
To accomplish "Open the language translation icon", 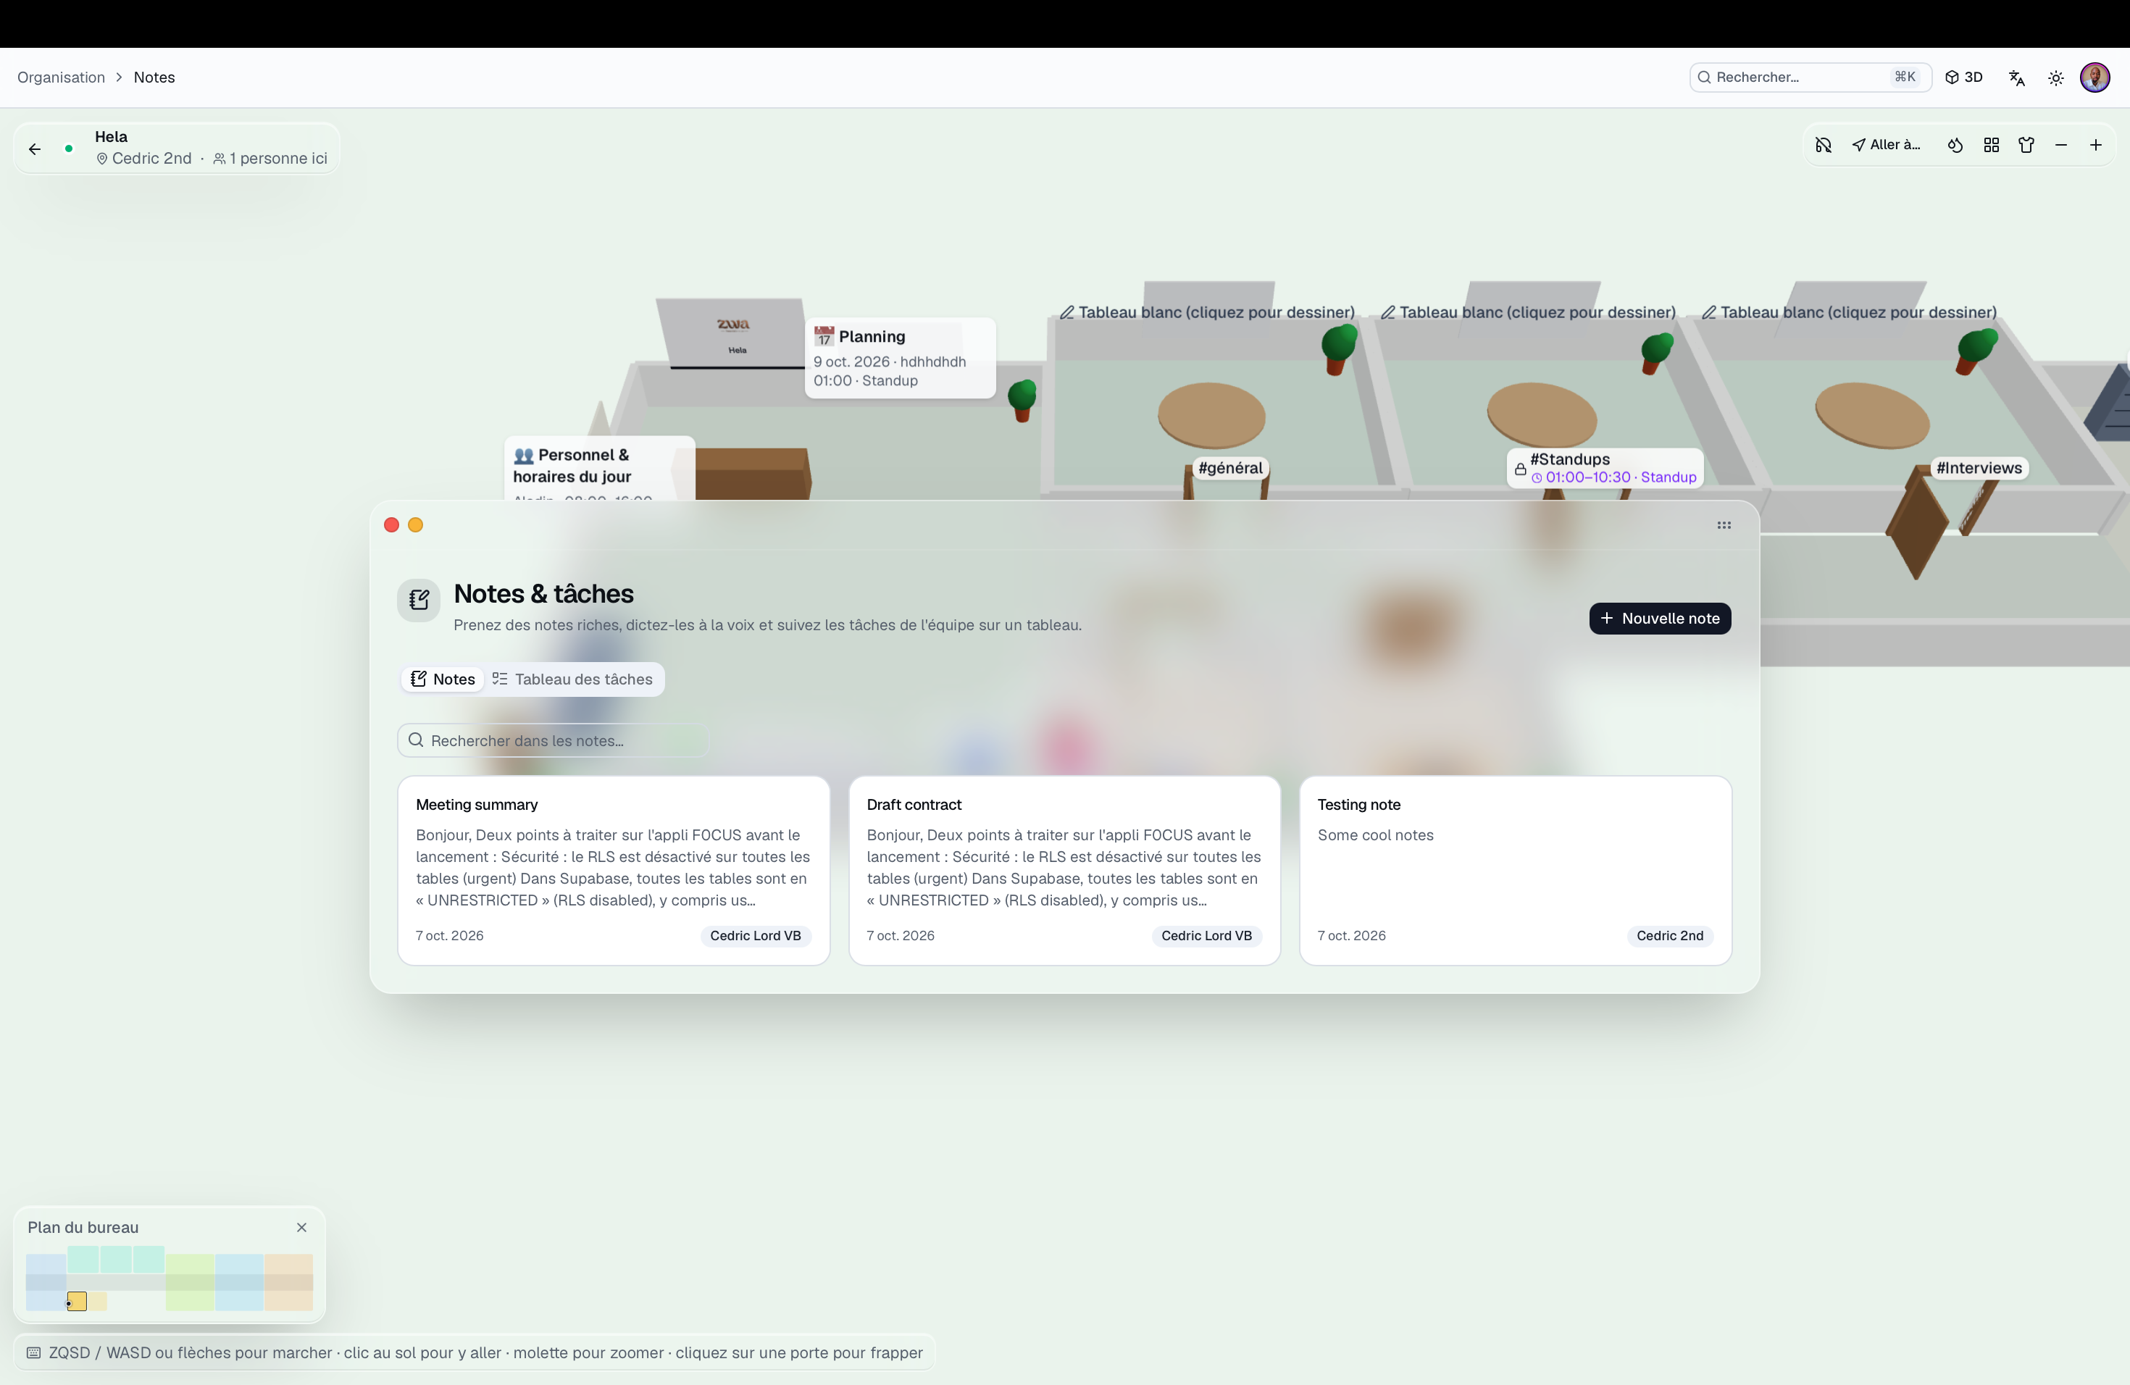I will (2016, 78).
